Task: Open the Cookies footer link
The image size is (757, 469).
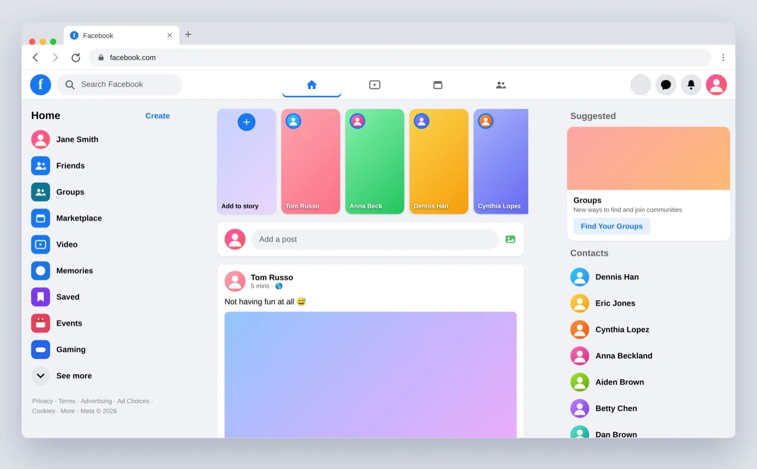Action: pos(43,411)
